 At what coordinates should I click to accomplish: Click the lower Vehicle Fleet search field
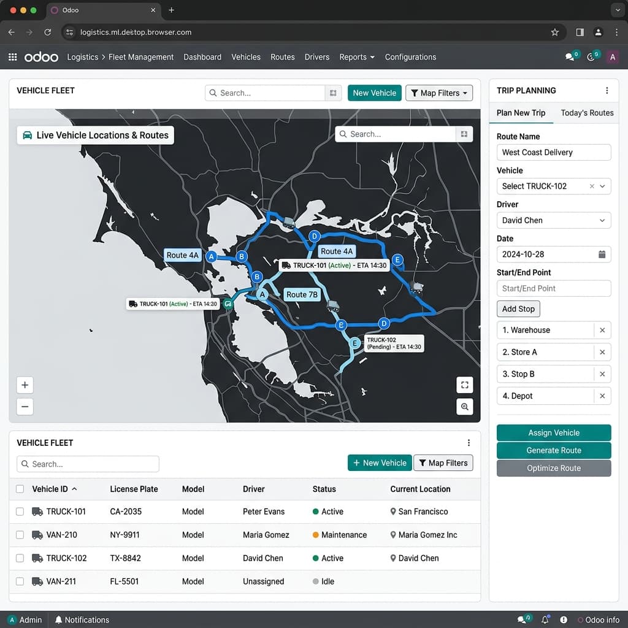point(88,464)
